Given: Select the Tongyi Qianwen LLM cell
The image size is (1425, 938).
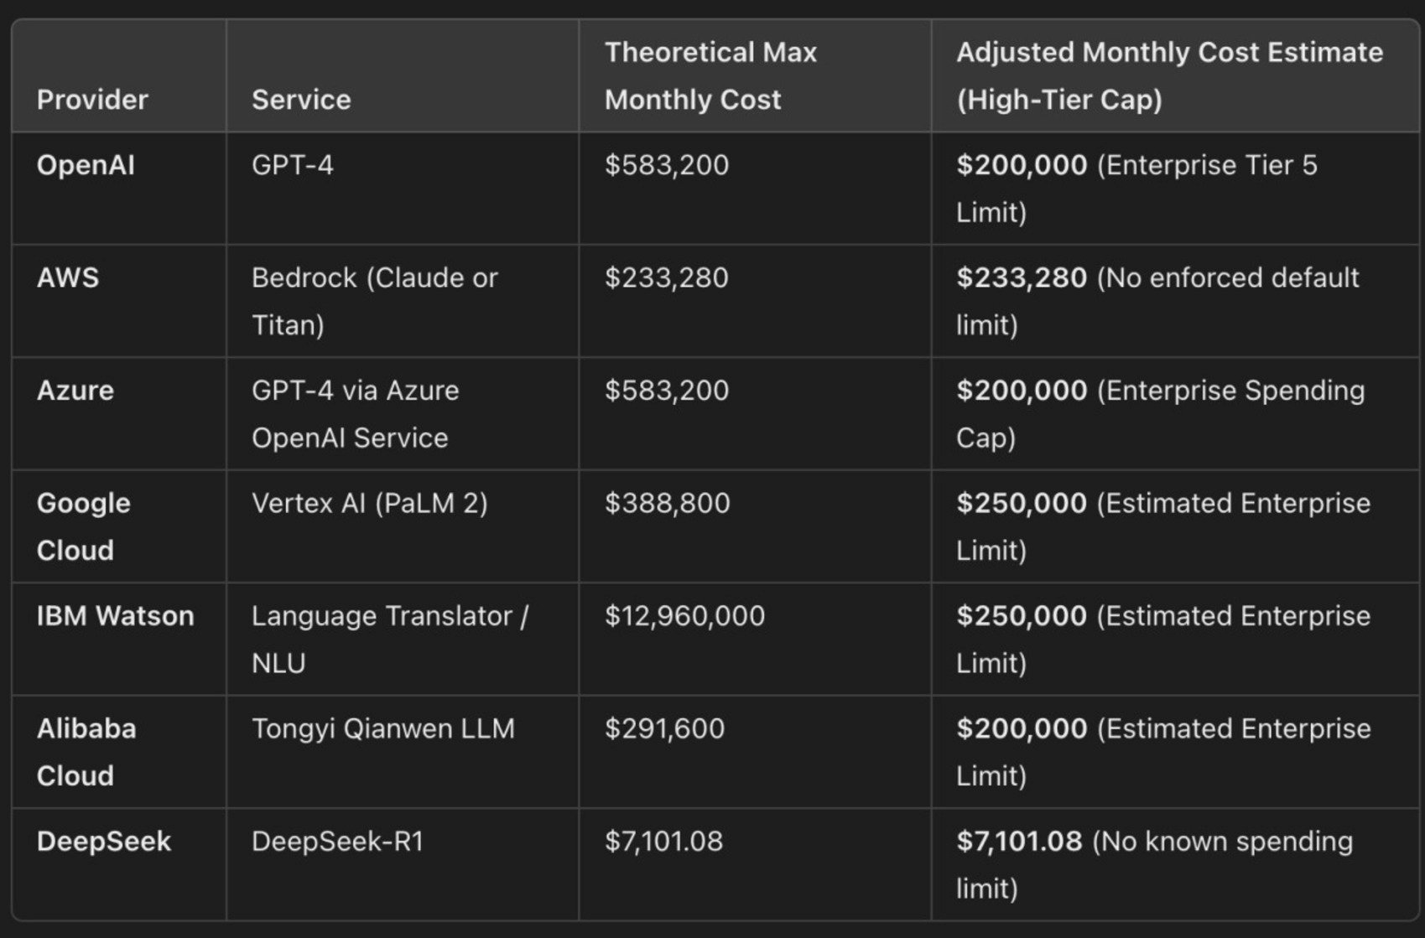Looking at the screenshot, I should 383,728.
